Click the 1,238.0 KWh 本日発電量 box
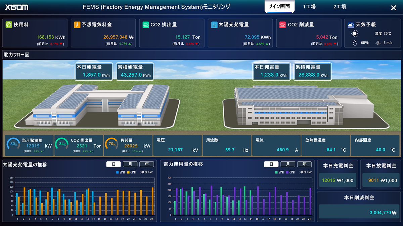403x226 pixels. click(x=272, y=71)
